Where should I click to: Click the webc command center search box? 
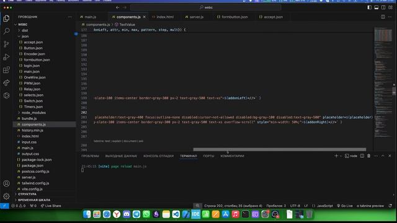tap(205, 7)
